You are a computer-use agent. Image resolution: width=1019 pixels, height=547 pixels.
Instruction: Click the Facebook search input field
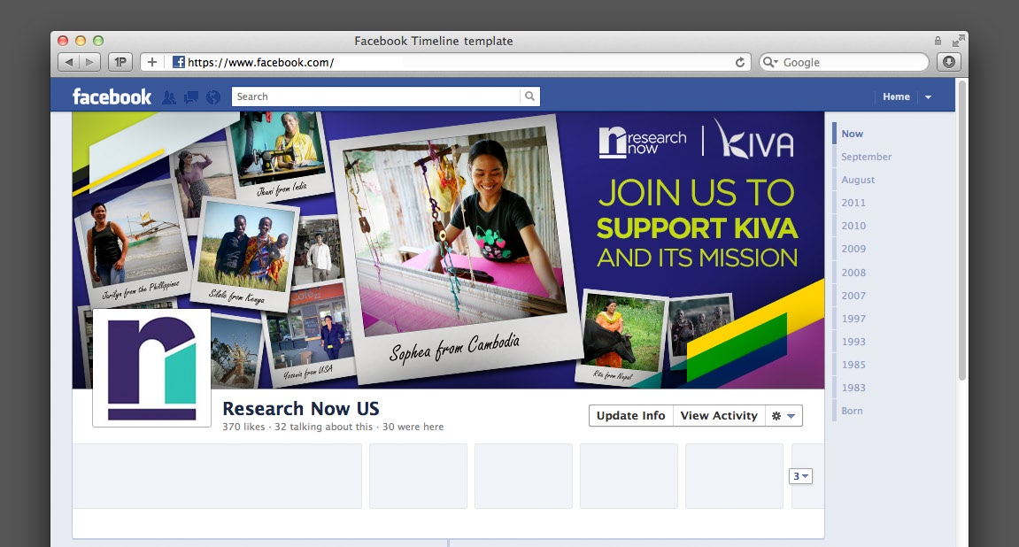(376, 96)
